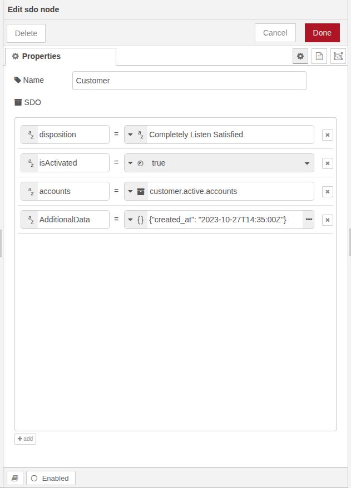Remove the disposition property row
The image size is (351, 488).
pyautogui.click(x=328, y=135)
